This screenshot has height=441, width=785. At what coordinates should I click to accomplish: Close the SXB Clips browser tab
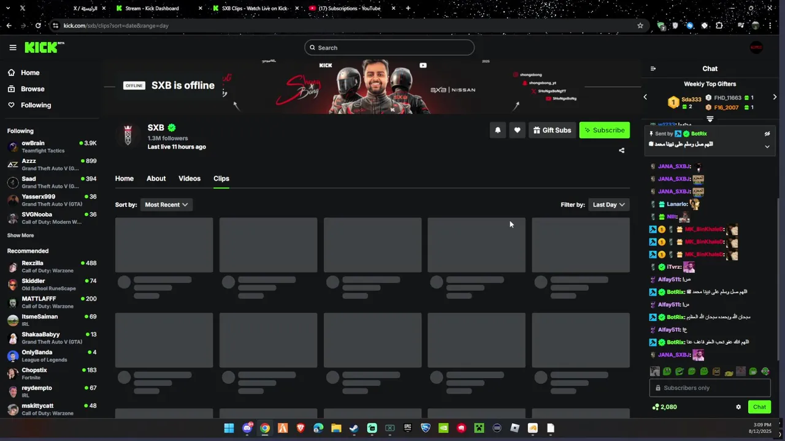pos(297,8)
